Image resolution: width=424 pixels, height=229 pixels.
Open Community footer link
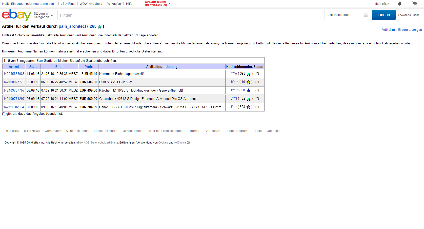53,131
